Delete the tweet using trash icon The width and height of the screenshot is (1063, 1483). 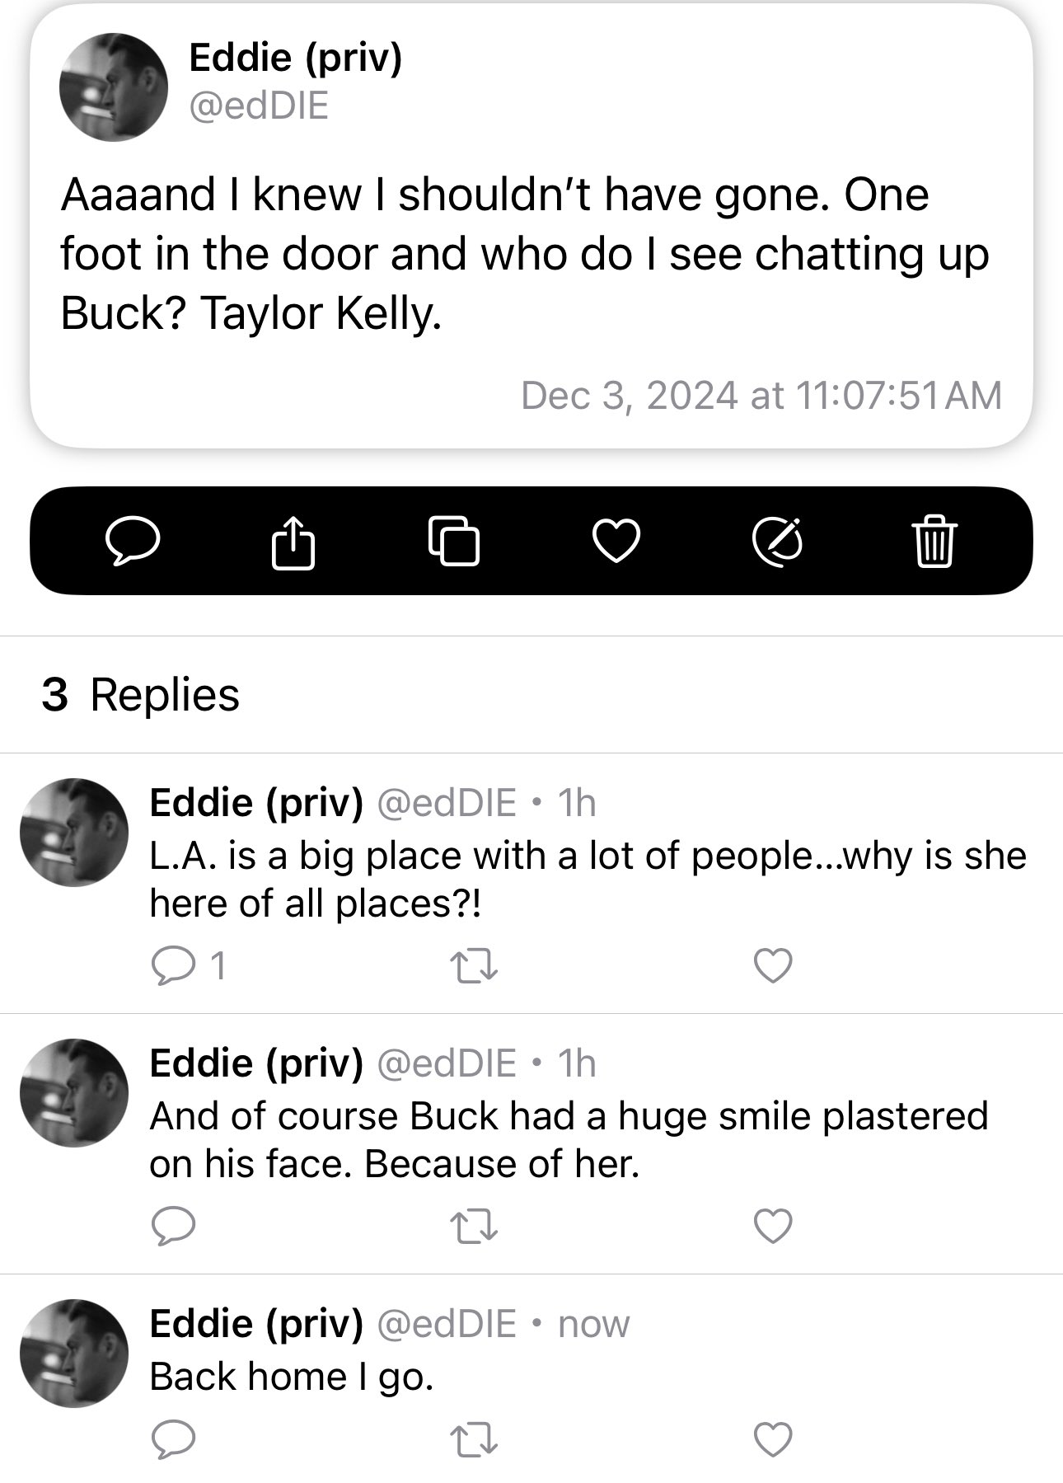pyautogui.click(x=935, y=541)
